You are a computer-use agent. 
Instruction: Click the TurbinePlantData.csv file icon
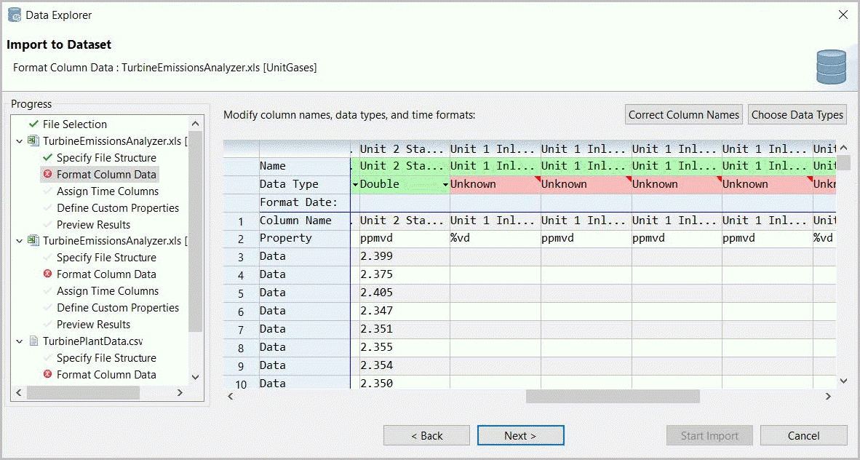(x=33, y=341)
